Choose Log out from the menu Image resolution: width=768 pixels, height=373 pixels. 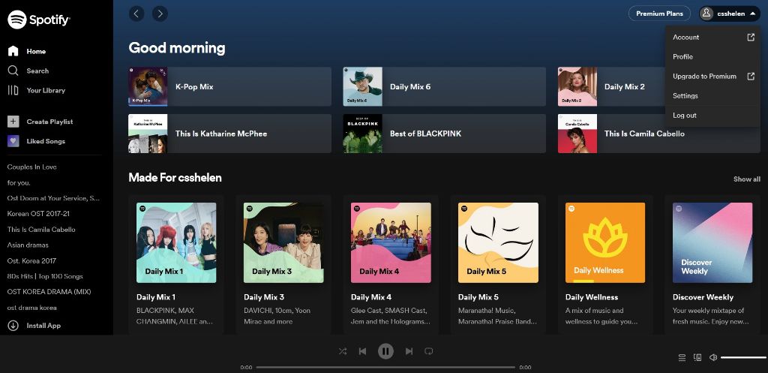pyautogui.click(x=712, y=116)
